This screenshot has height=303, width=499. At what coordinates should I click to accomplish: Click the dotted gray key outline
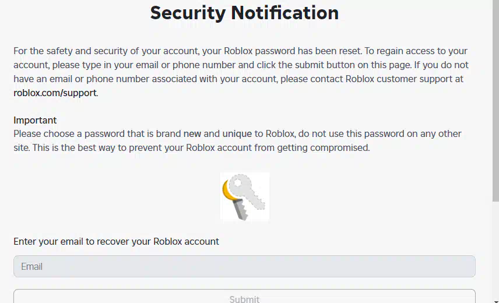248,191
